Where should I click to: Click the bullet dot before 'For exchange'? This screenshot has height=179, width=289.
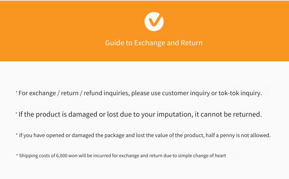pyautogui.click(x=16, y=91)
